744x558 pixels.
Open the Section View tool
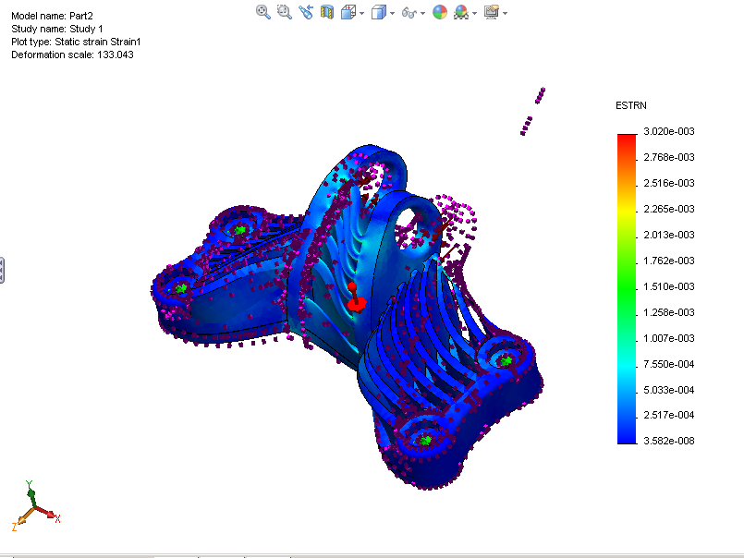pos(325,12)
